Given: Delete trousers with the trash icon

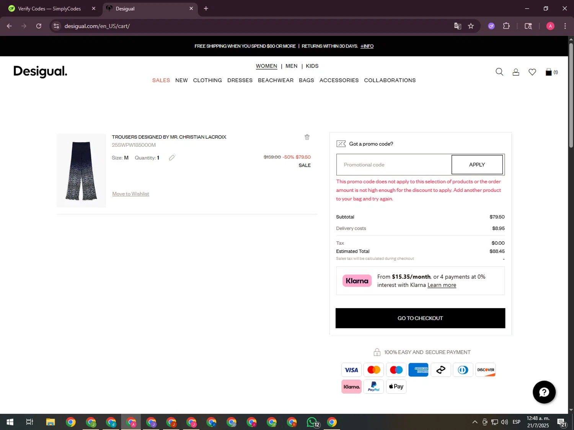Looking at the screenshot, I should coord(307,137).
